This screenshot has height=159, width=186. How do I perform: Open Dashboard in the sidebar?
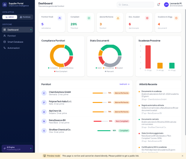tap(17, 30)
